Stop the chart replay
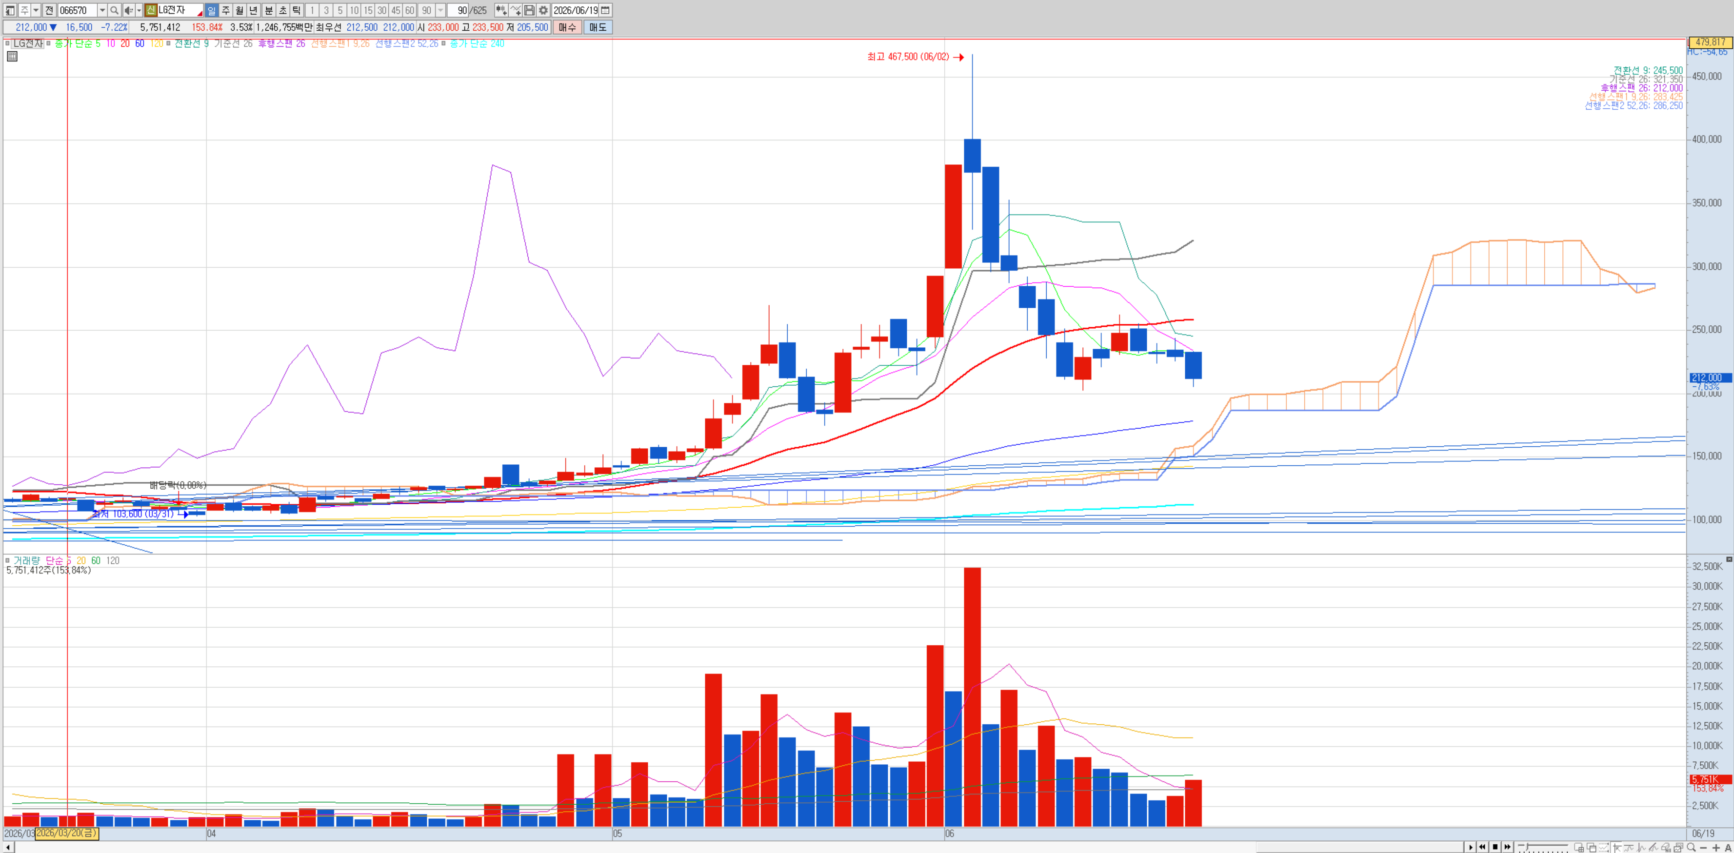 click(x=1495, y=847)
